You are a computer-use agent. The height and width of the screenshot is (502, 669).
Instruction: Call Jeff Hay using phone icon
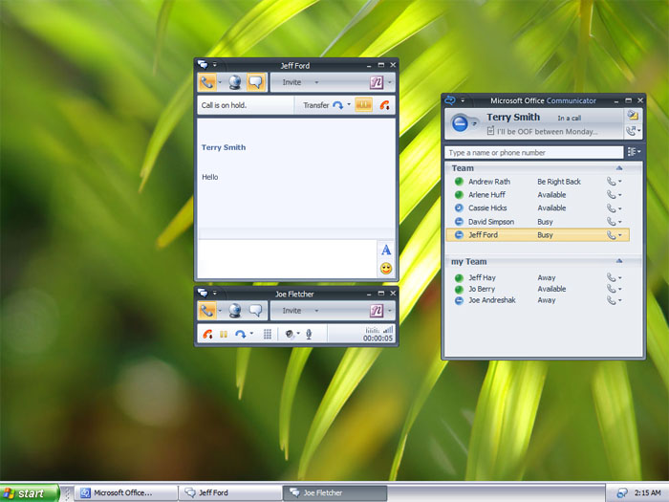612,277
